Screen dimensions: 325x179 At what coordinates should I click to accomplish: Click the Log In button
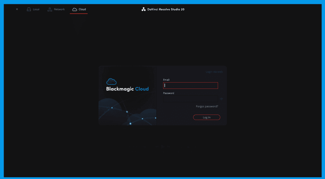[207, 117]
